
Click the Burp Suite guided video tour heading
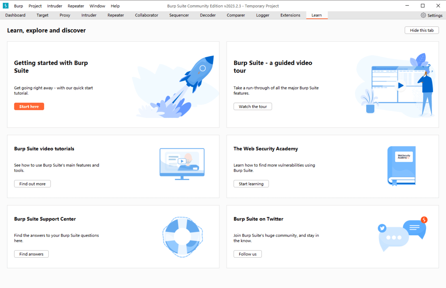pos(273,67)
